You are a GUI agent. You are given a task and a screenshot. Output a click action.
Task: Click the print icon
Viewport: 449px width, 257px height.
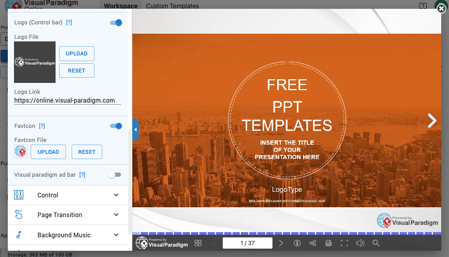[328, 243]
